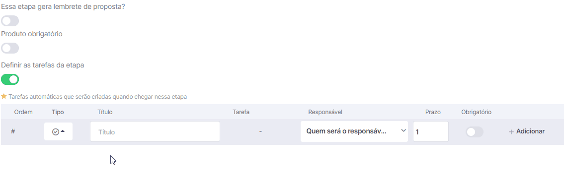The height and width of the screenshot is (186, 564).
Task: Click the Adicionar button text
Action: pos(530,131)
